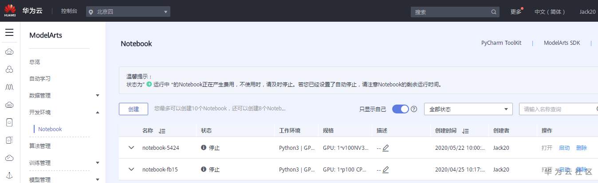This screenshot has height=183, width=598.
Task: Sort by creation time using the 创建时间 sort icon
Action: click(x=465, y=131)
